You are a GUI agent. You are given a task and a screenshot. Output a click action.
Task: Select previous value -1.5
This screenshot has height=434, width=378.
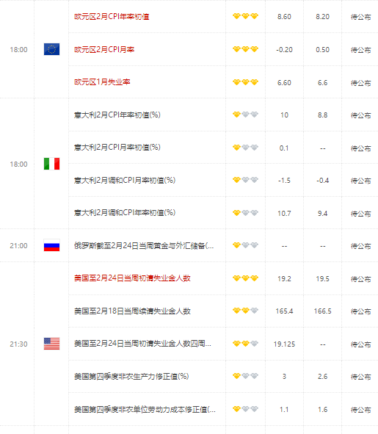284,181
